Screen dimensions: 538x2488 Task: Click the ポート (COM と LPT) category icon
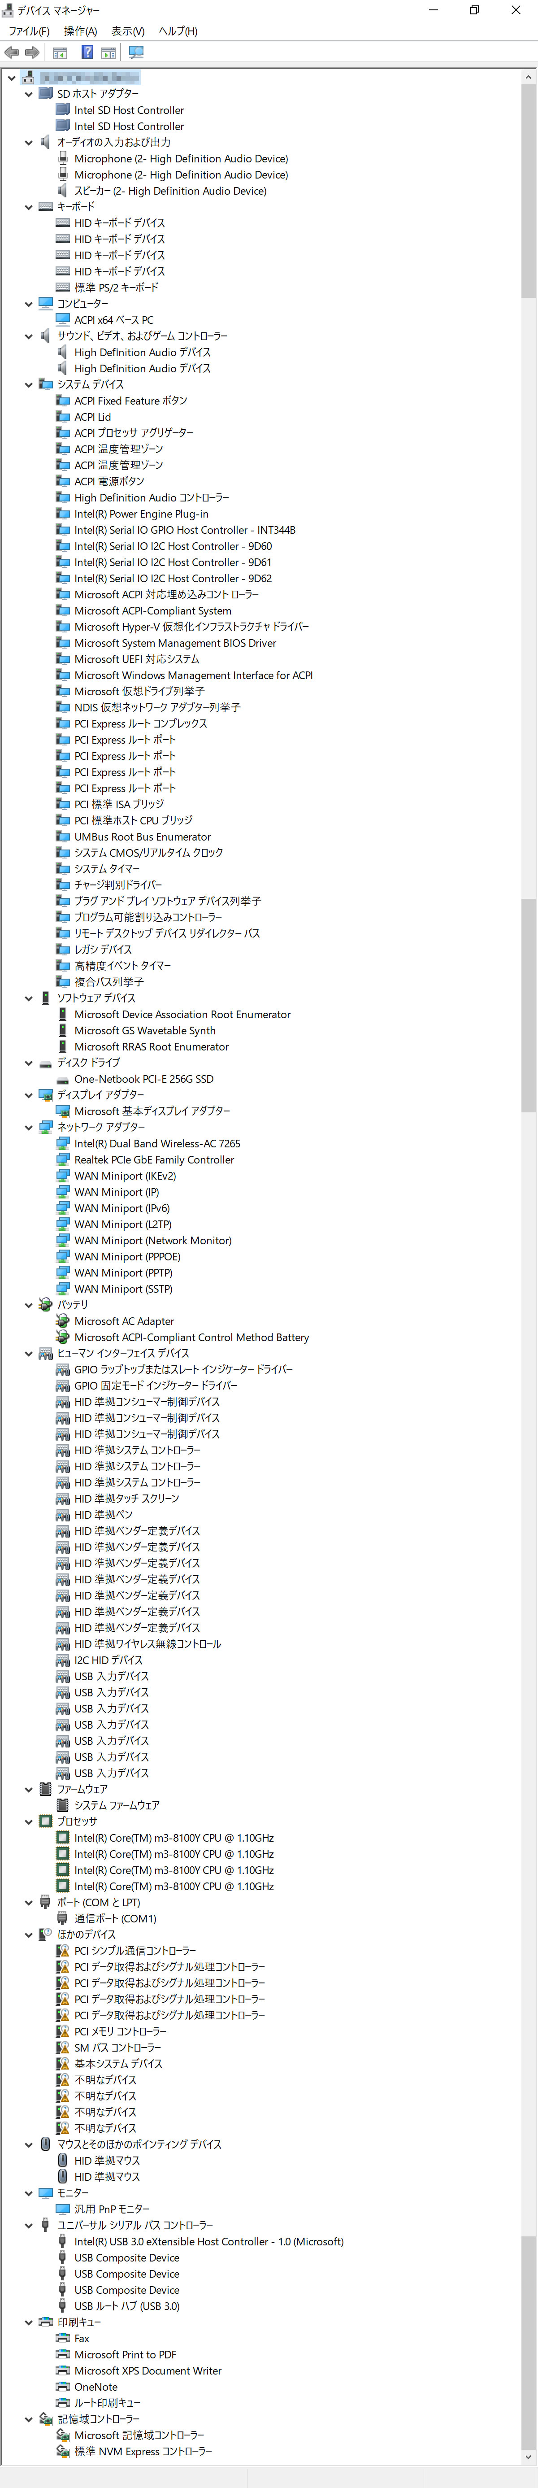pyautogui.click(x=45, y=1902)
